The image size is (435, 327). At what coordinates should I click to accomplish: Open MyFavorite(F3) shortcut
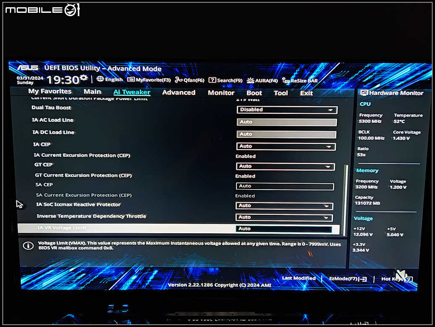tap(149, 80)
